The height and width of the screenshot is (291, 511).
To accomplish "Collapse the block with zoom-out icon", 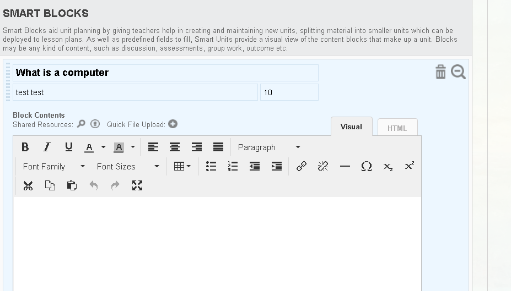I will coord(458,72).
